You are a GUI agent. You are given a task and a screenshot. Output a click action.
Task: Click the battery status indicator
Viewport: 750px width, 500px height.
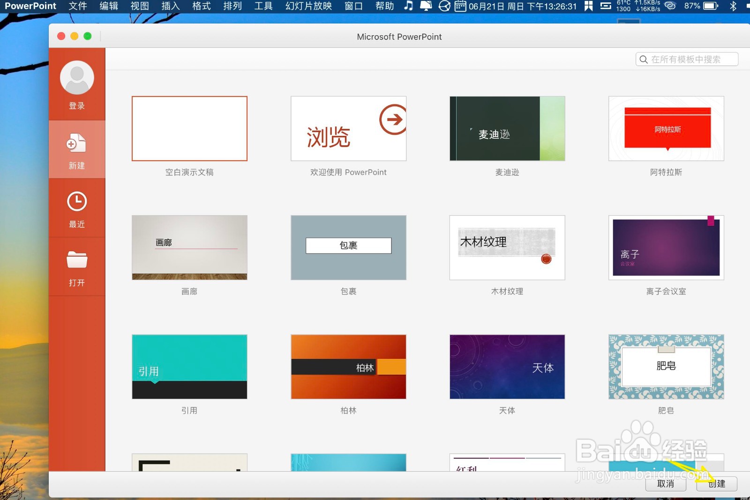pos(710,6)
